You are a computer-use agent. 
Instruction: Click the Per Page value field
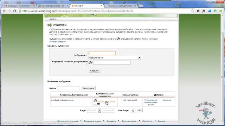coord(133,111)
